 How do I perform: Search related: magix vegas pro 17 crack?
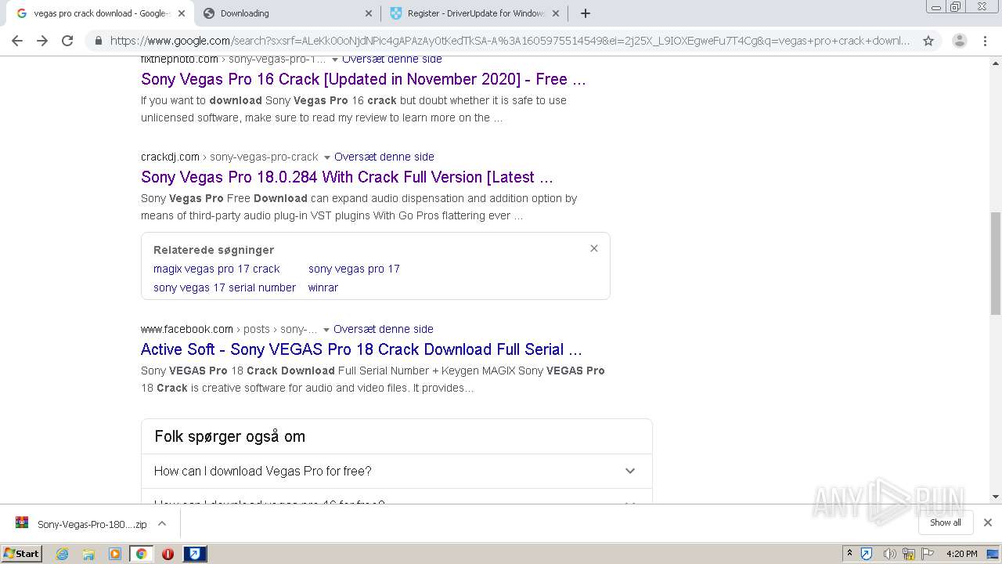pos(217,269)
